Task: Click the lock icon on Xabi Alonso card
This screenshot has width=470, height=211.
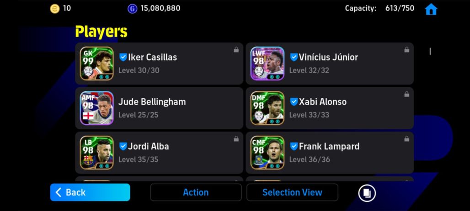Action: point(407,94)
